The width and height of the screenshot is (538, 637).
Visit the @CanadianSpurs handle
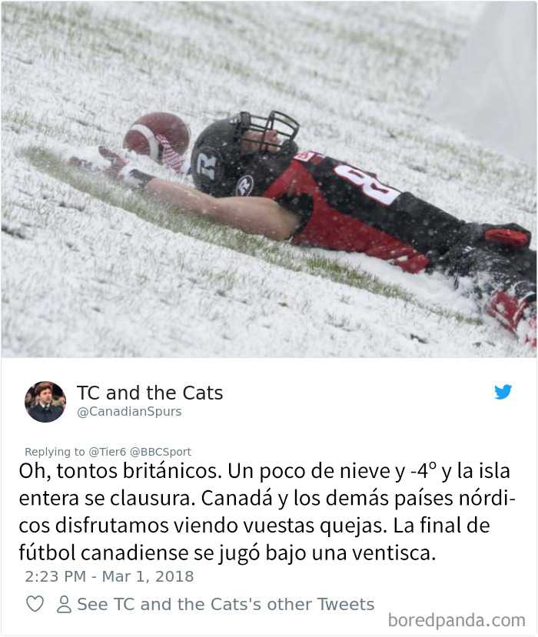(129, 412)
